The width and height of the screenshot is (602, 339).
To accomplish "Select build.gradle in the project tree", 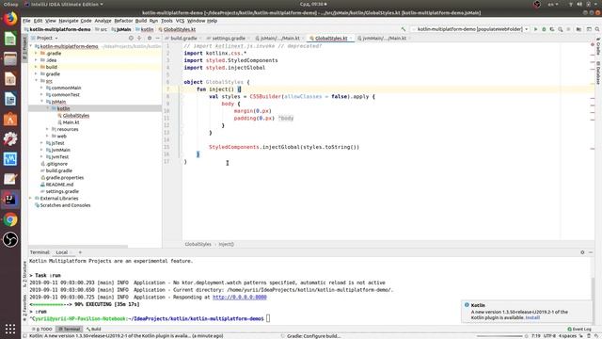I will click(x=58, y=170).
